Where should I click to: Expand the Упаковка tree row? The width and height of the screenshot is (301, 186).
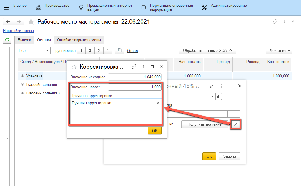click(x=22, y=76)
